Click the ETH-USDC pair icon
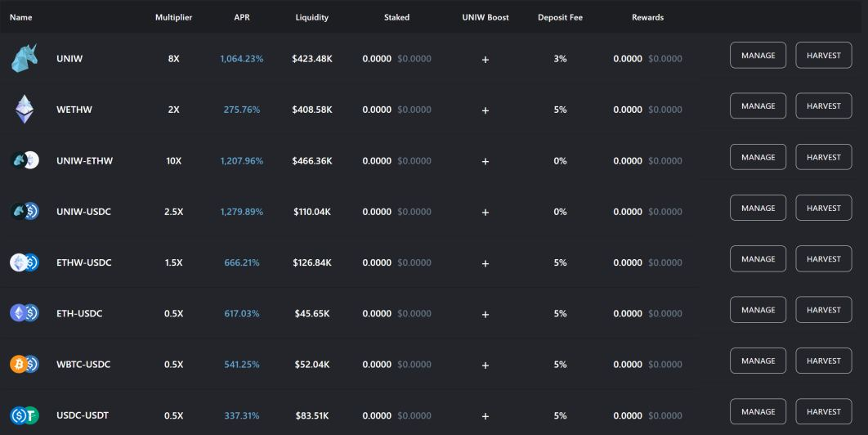This screenshot has height=435, width=868. coord(25,313)
